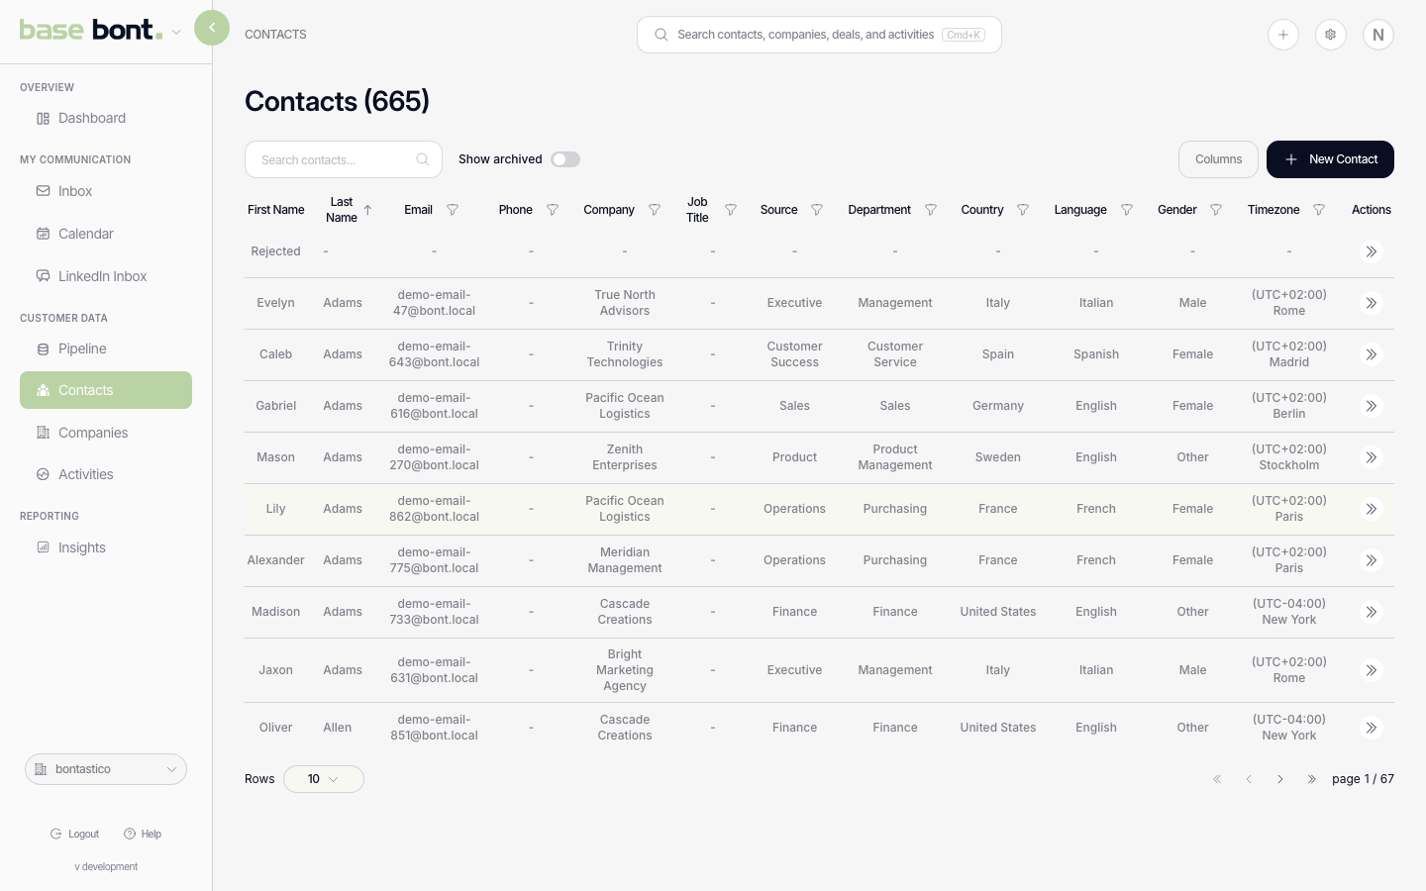Viewport: 1426px width, 891px height.
Task: Go to the previous page arrow
Action: pyautogui.click(x=1249, y=779)
